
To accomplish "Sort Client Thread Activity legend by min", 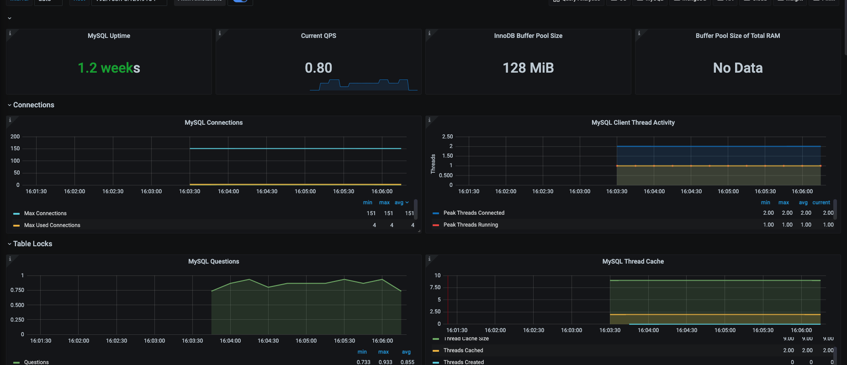I will (x=766, y=202).
